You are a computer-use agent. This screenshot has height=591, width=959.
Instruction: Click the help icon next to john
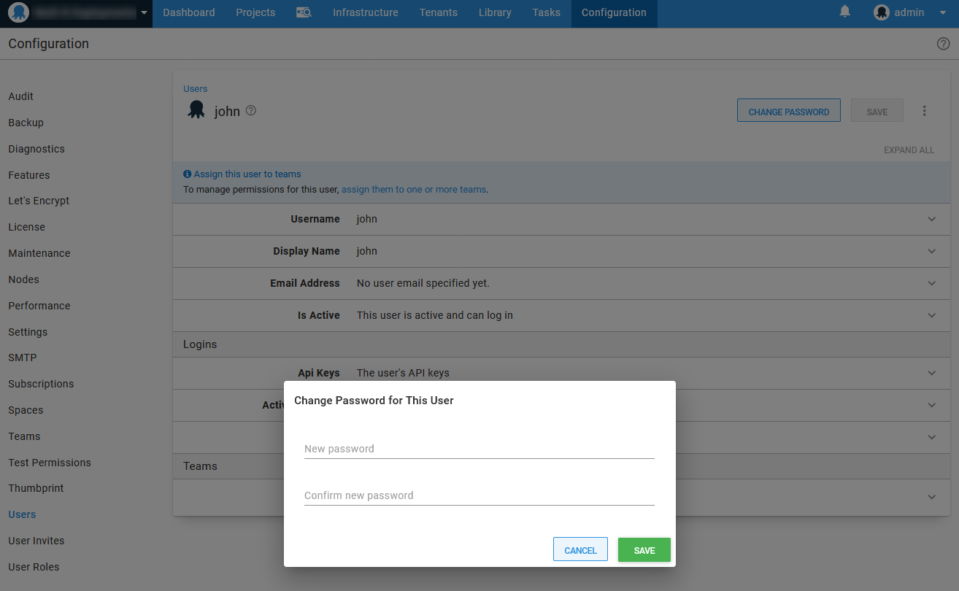tap(251, 111)
